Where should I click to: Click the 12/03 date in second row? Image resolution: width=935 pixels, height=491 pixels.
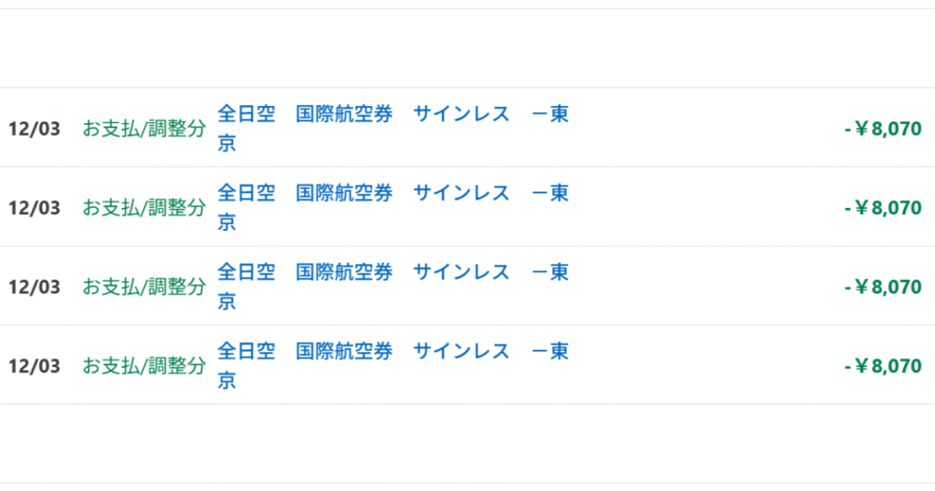pos(34,208)
